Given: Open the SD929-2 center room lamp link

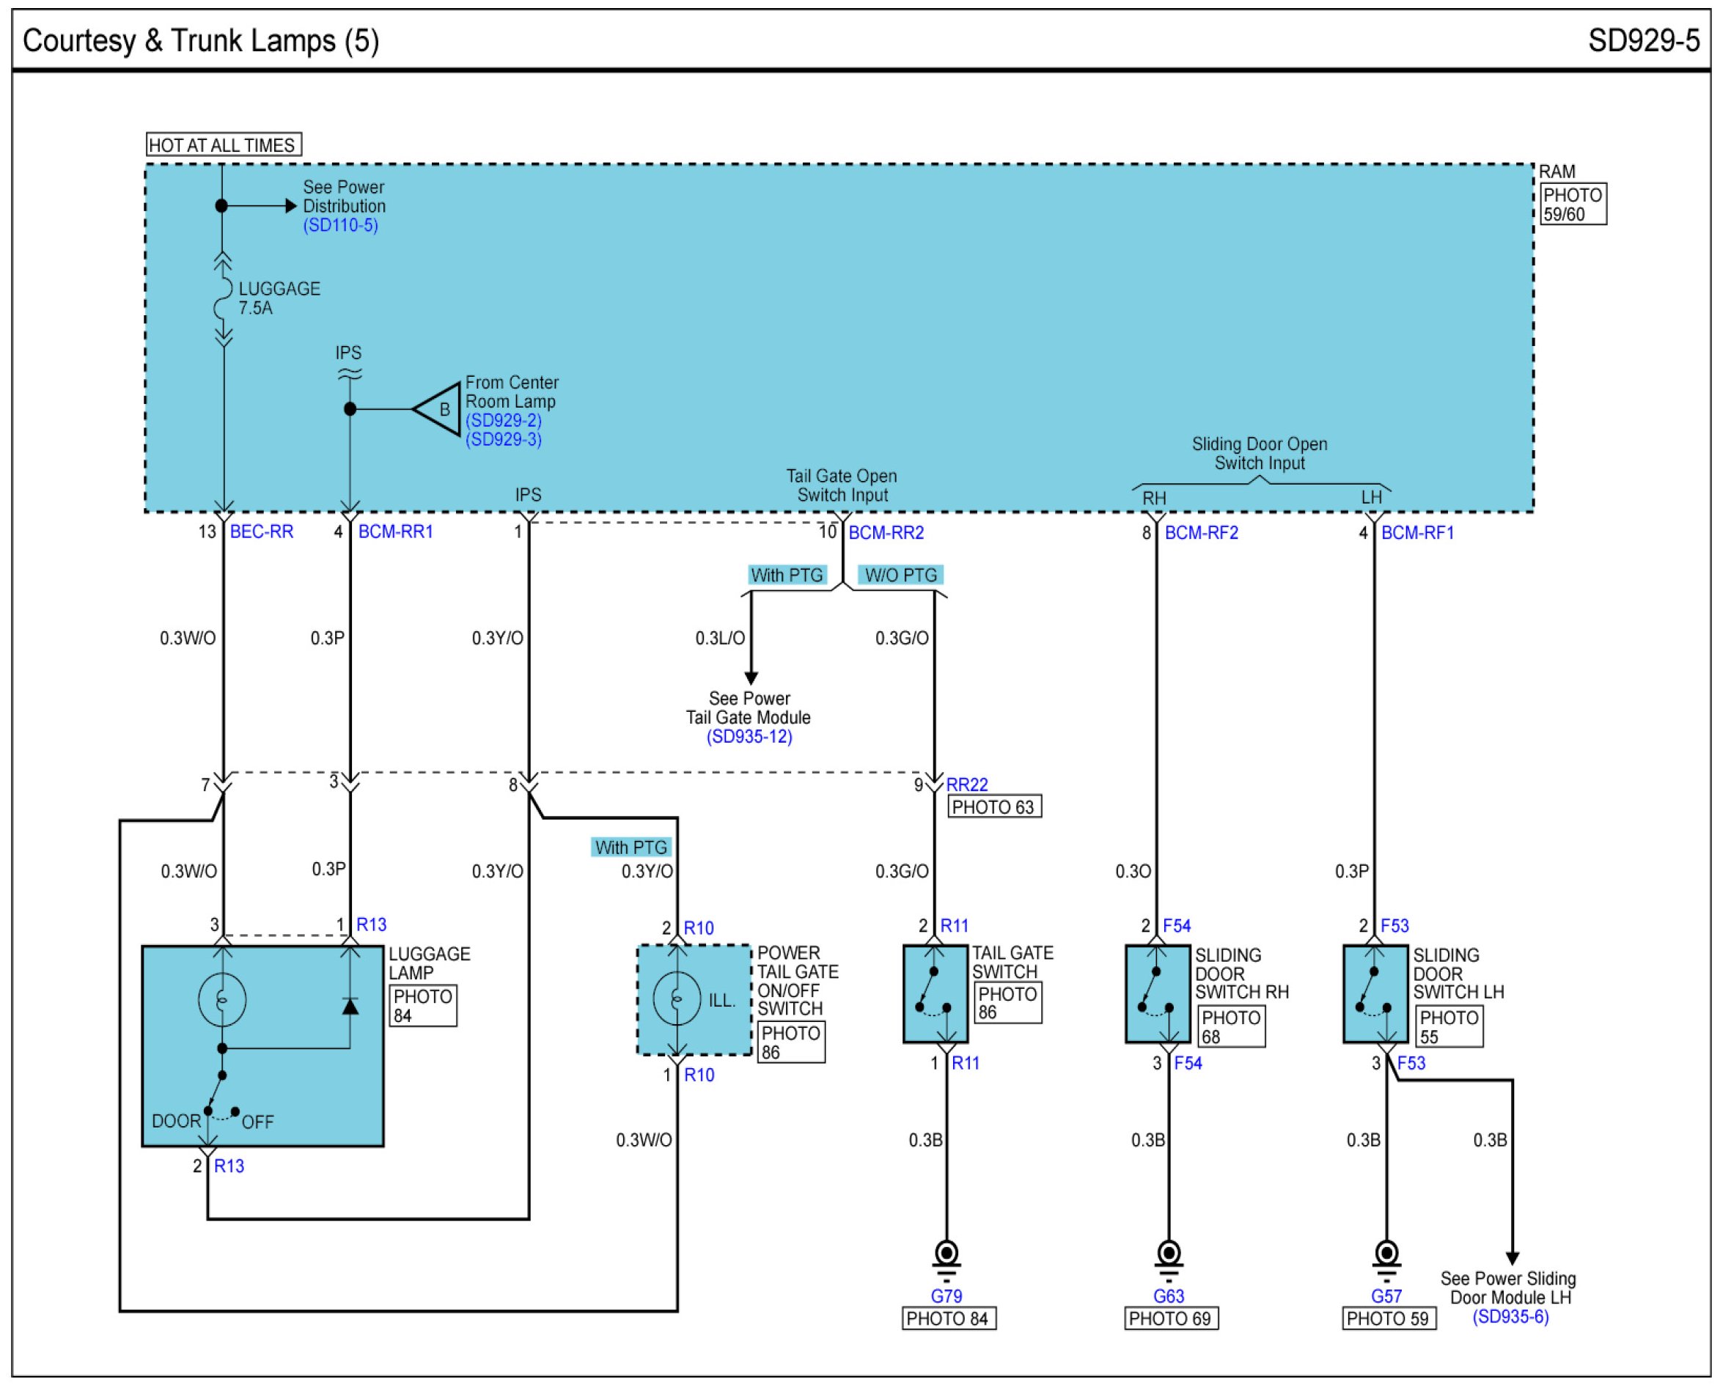Looking at the screenshot, I should pyautogui.click(x=504, y=421).
